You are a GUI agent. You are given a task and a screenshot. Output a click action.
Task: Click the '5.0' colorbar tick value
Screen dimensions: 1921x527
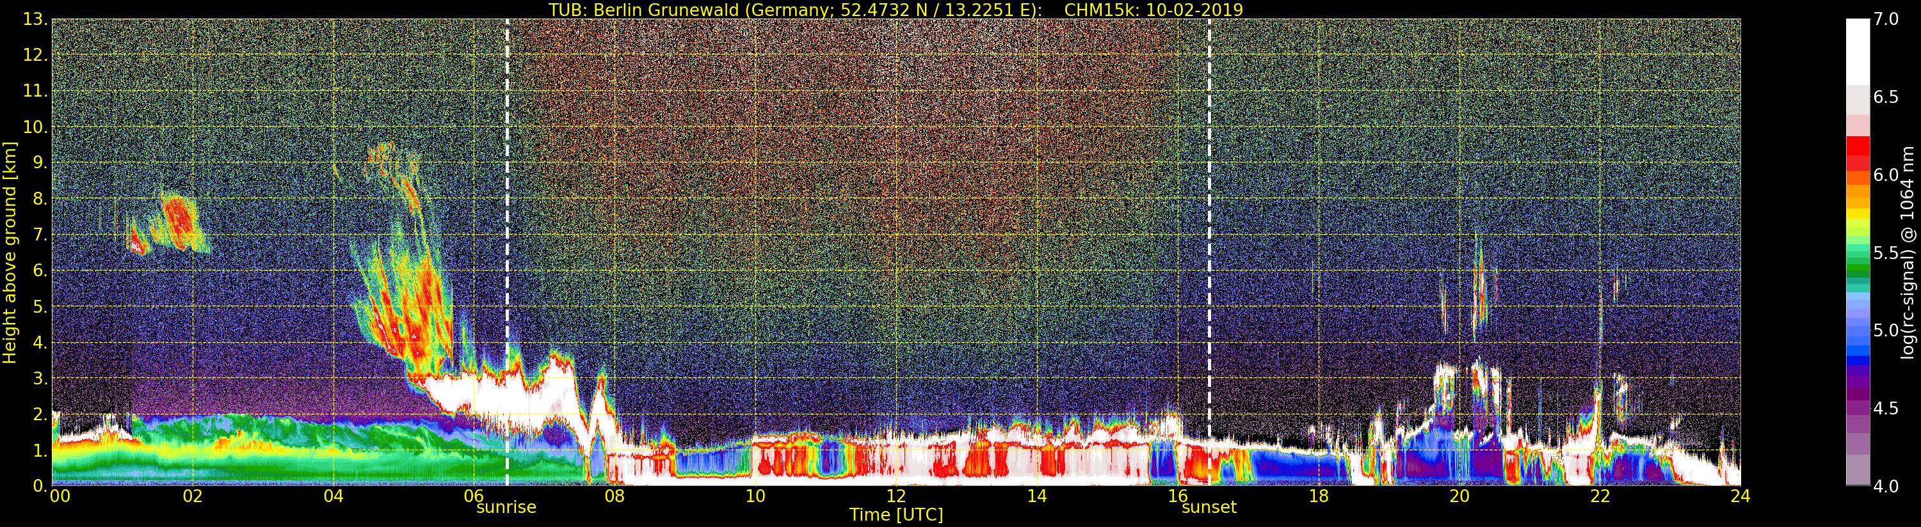click(x=1886, y=330)
